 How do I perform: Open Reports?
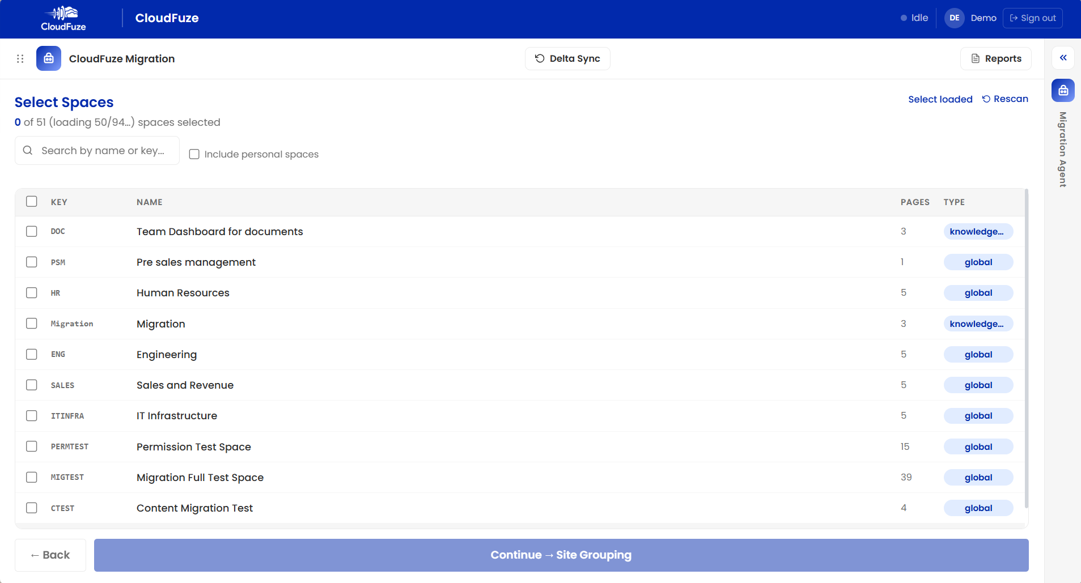coord(996,58)
